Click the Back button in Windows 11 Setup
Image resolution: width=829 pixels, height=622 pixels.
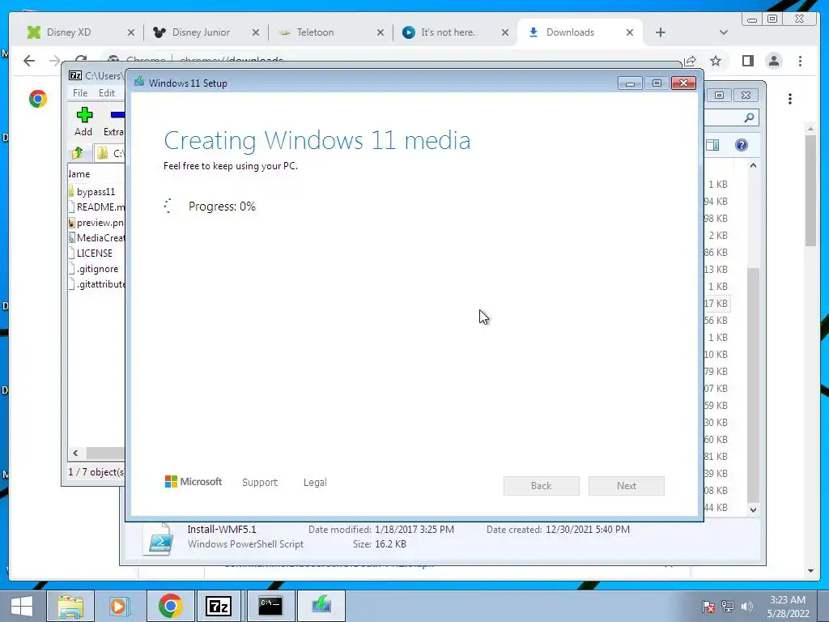click(542, 486)
